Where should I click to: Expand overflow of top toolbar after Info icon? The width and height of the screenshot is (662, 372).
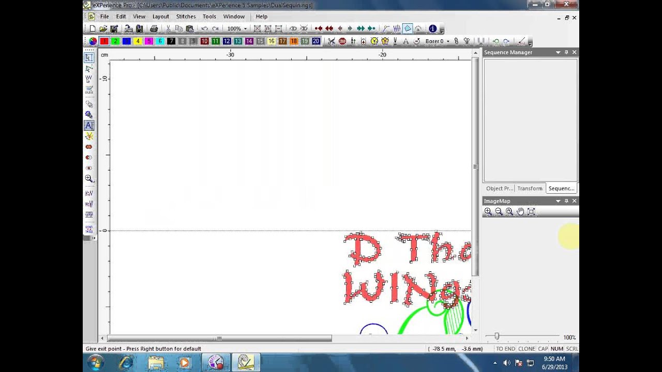coord(442,29)
